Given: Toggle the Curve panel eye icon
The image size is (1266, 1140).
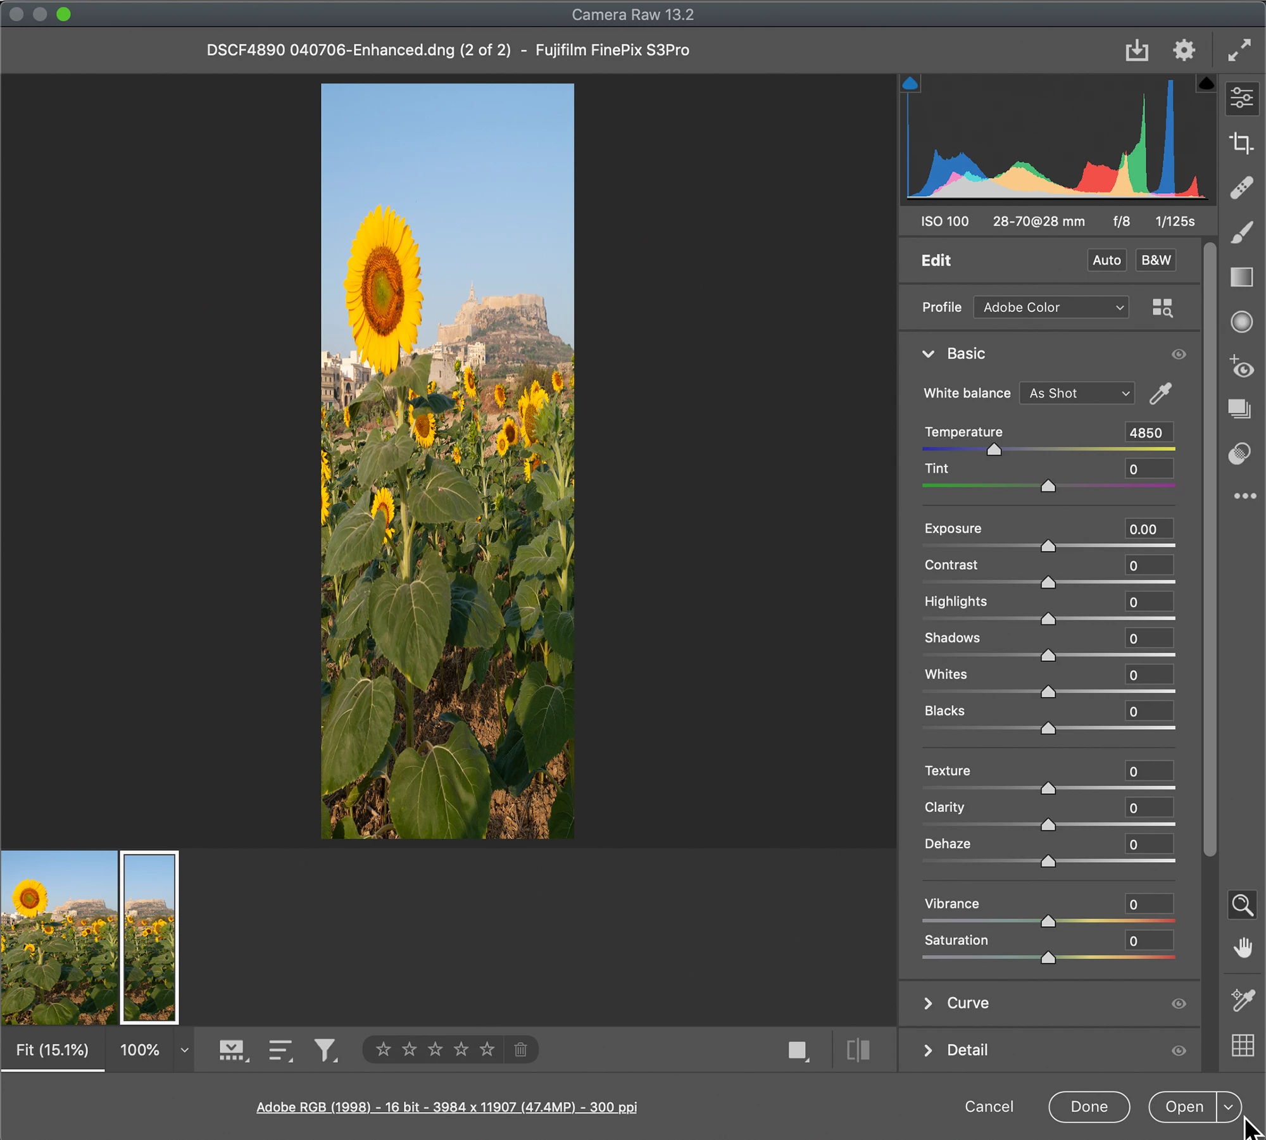Looking at the screenshot, I should pos(1178,1003).
